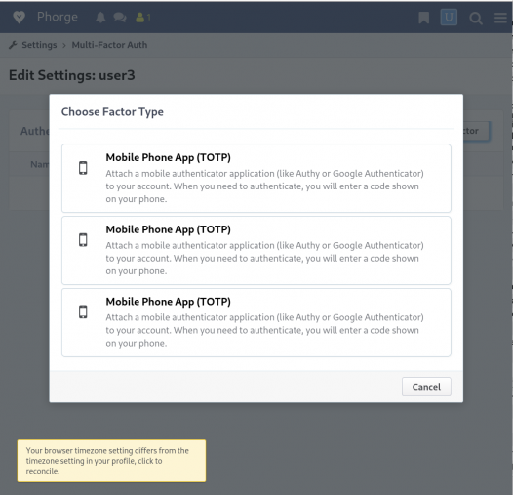Open the bookmark favorites icon
Screen dimensions: 513x495
coord(423,18)
